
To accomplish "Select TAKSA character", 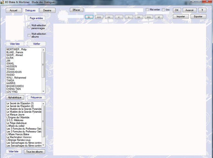I will (24, 81).
